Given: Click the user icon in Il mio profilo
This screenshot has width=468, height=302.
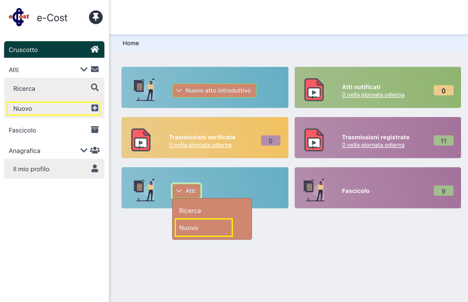Looking at the screenshot, I should 95,169.
